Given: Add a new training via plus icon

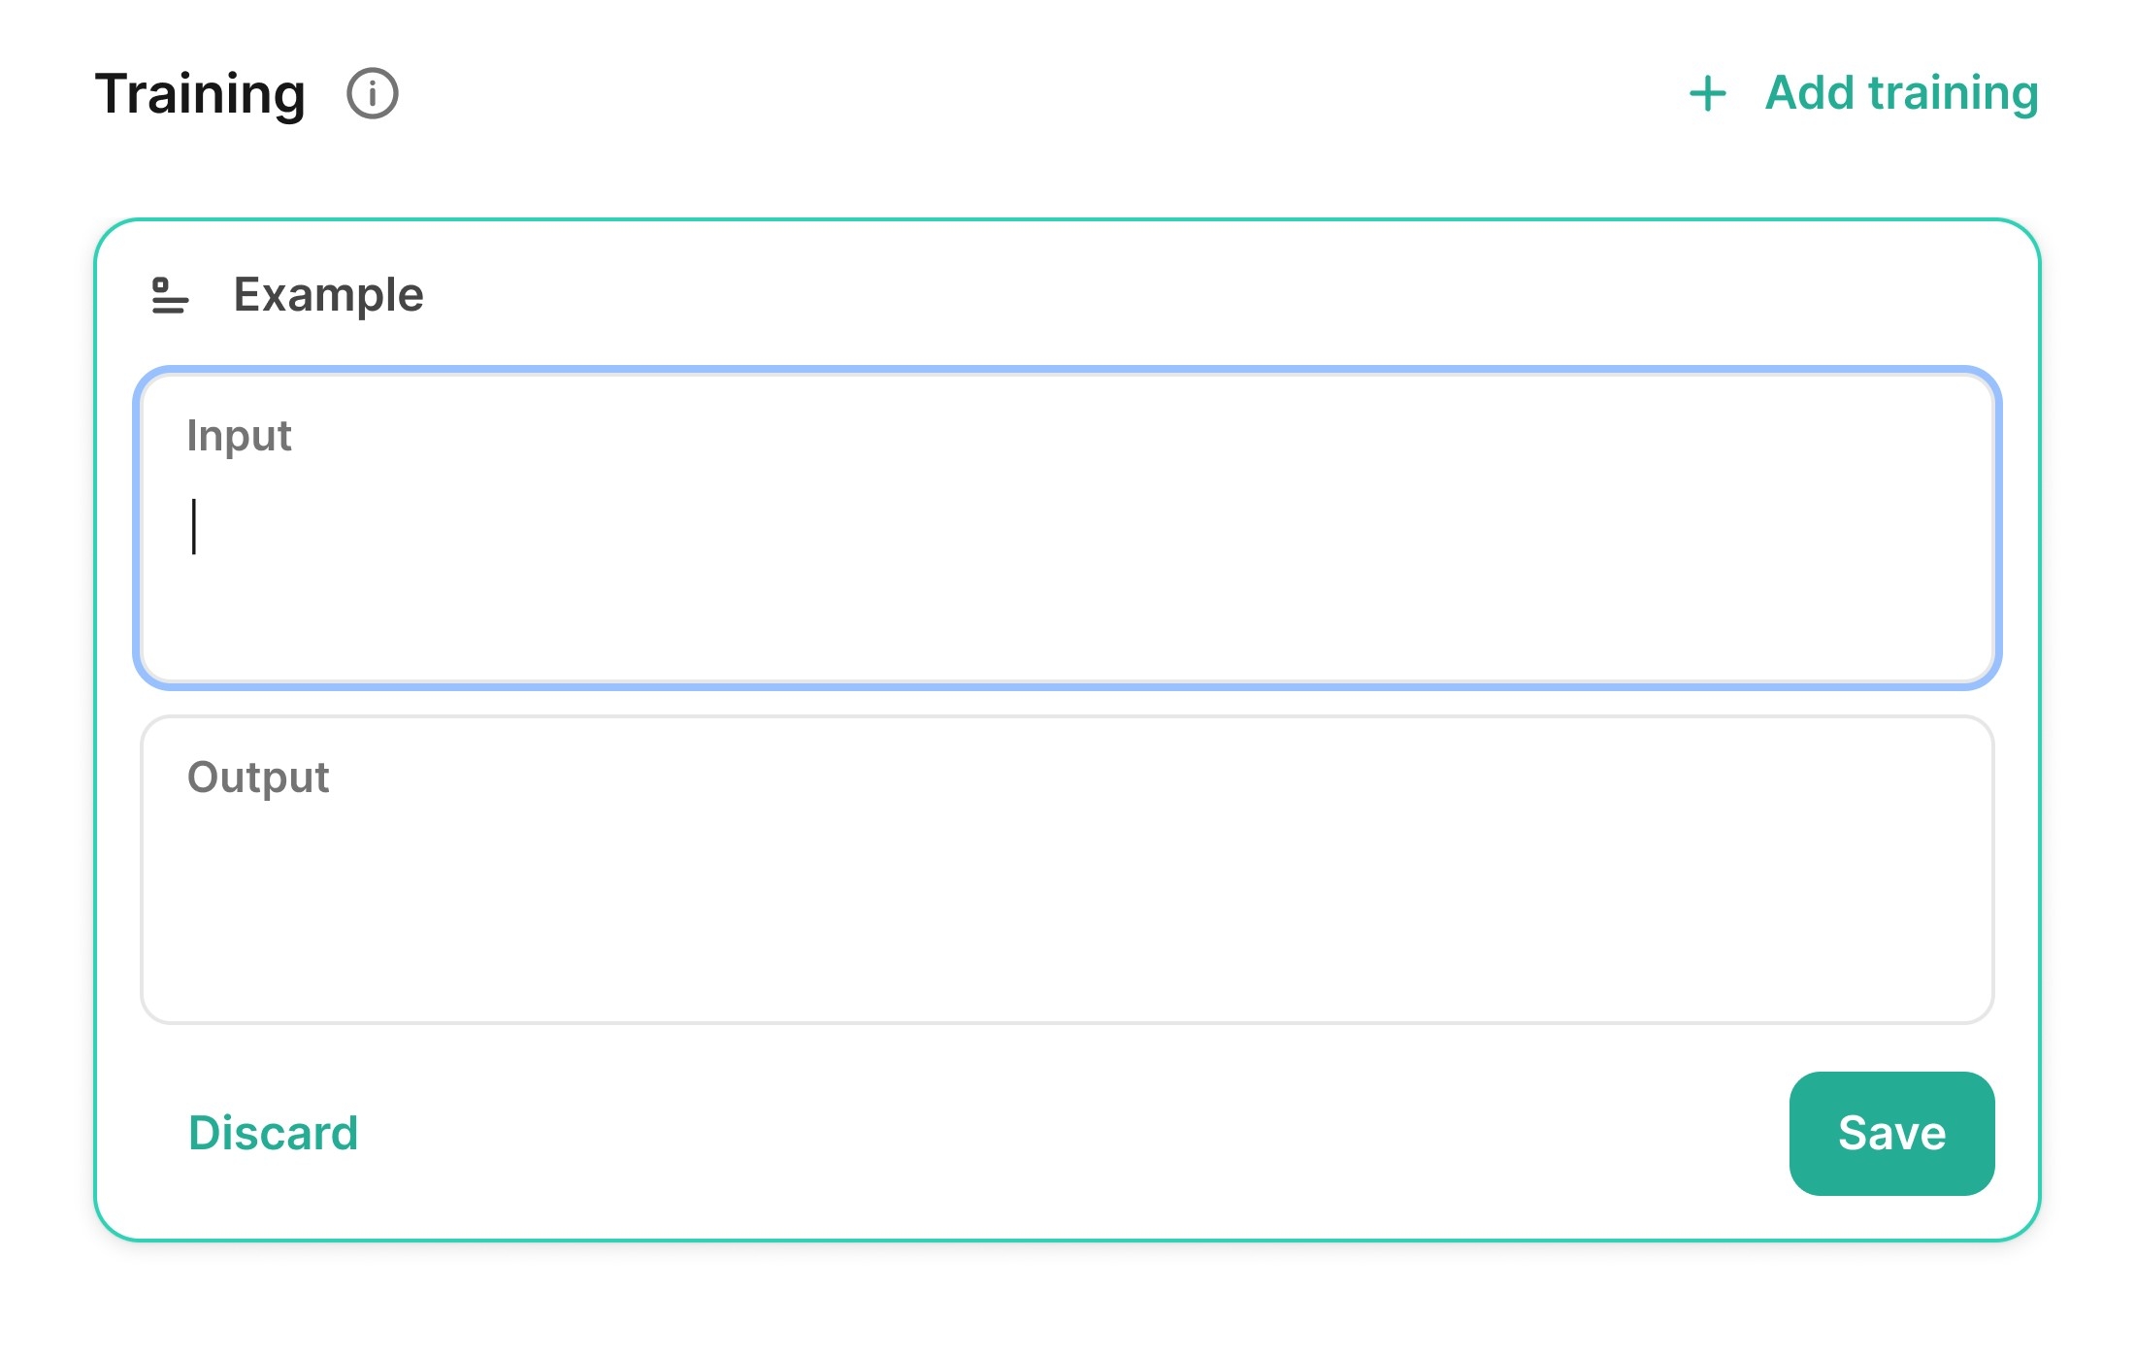Looking at the screenshot, I should [x=1707, y=94].
